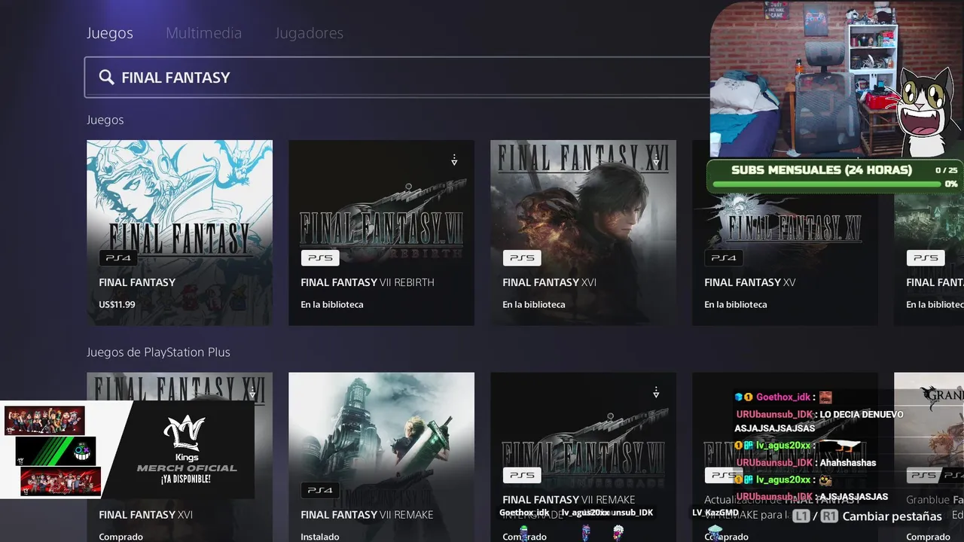Click the PS5 badge on FINAL FANTASY VII REMAKE INTERGRADE
This screenshot has width=964, height=542.
tap(522, 475)
